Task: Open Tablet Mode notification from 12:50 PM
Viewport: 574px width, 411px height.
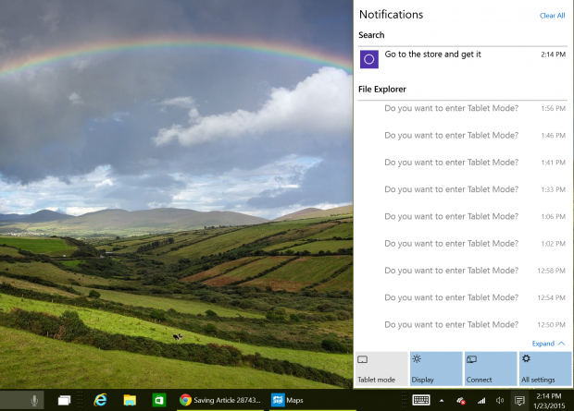Action: 463,324
